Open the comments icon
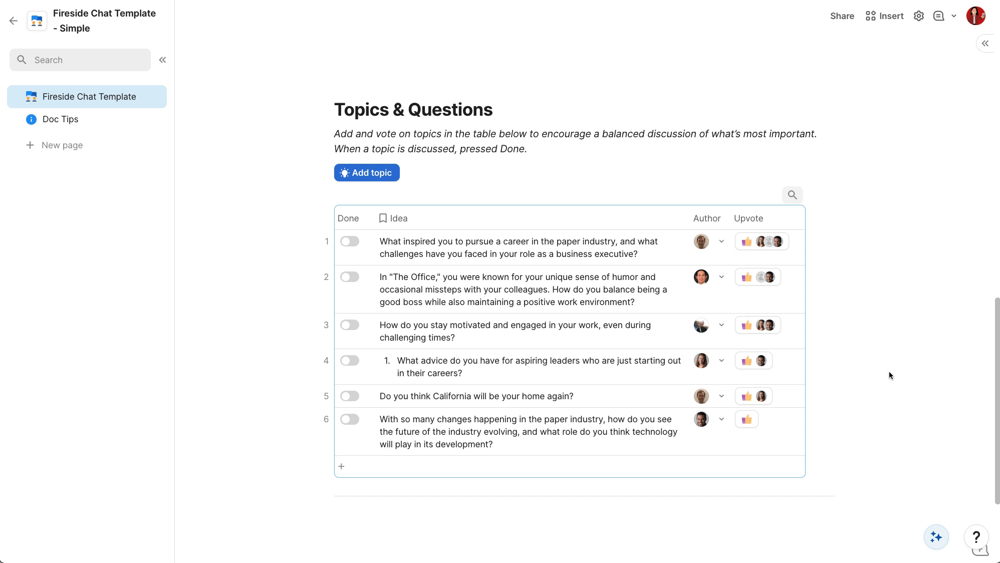Viewport: 1000px width, 563px height. coord(938,16)
